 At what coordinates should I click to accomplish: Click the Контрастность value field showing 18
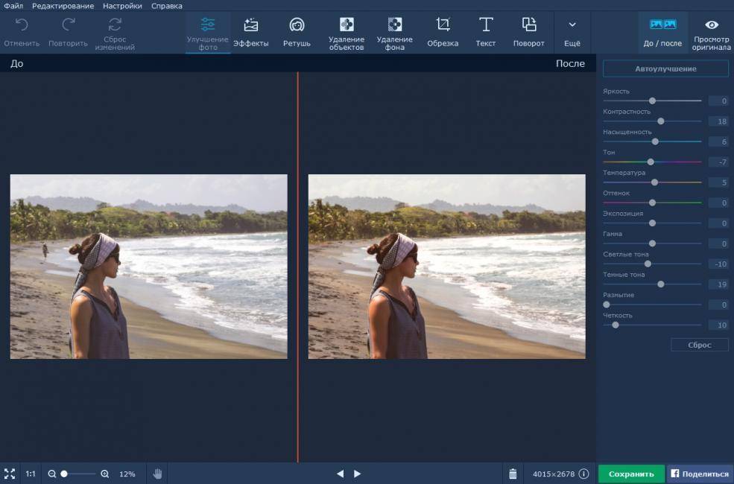tap(718, 121)
